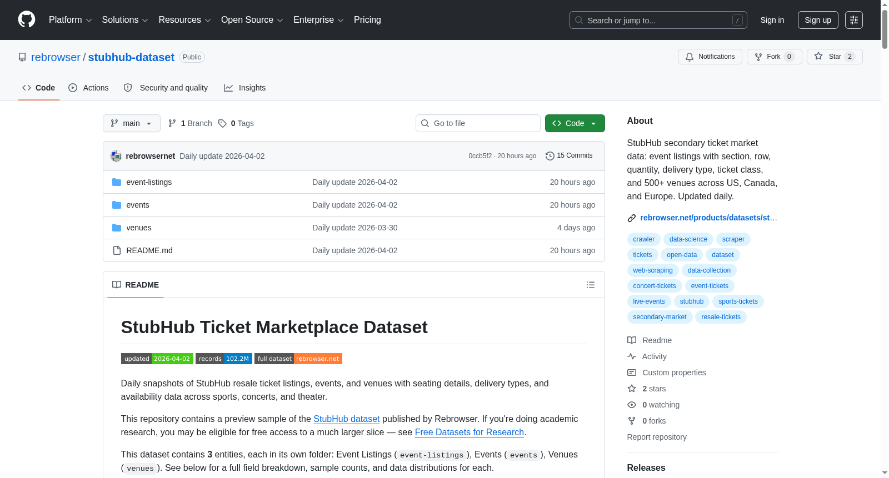Viewport: 889px width, 478px height.
Task: Click the pulse icon next to Activity
Action: (632, 356)
